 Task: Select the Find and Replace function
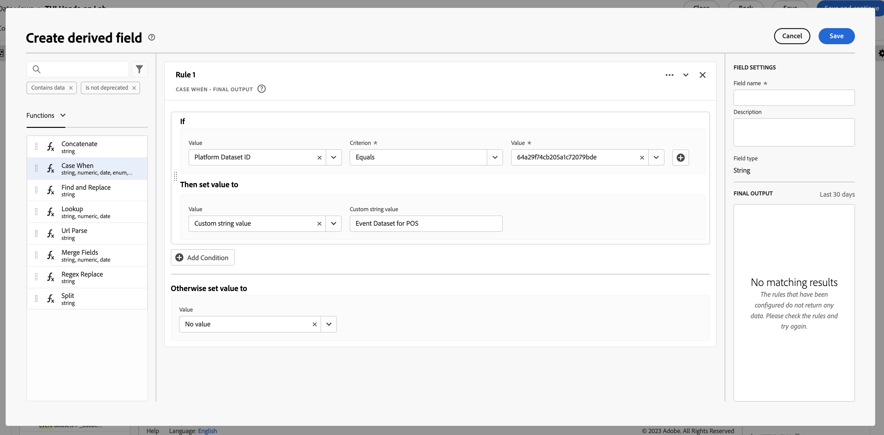[x=87, y=191]
